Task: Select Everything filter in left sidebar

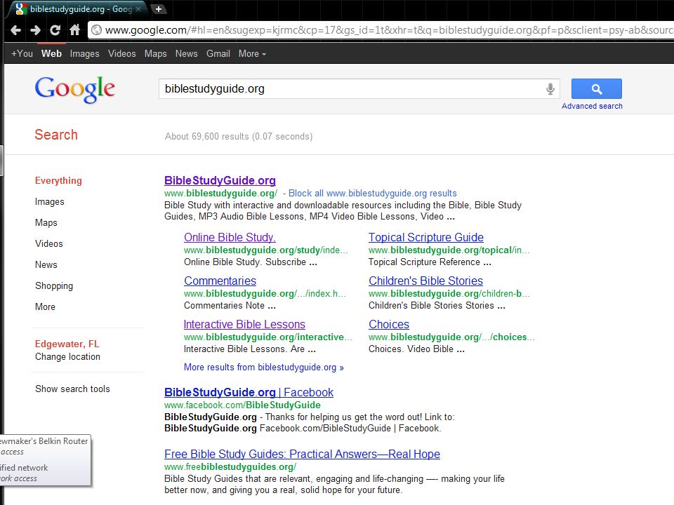Action: [58, 181]
